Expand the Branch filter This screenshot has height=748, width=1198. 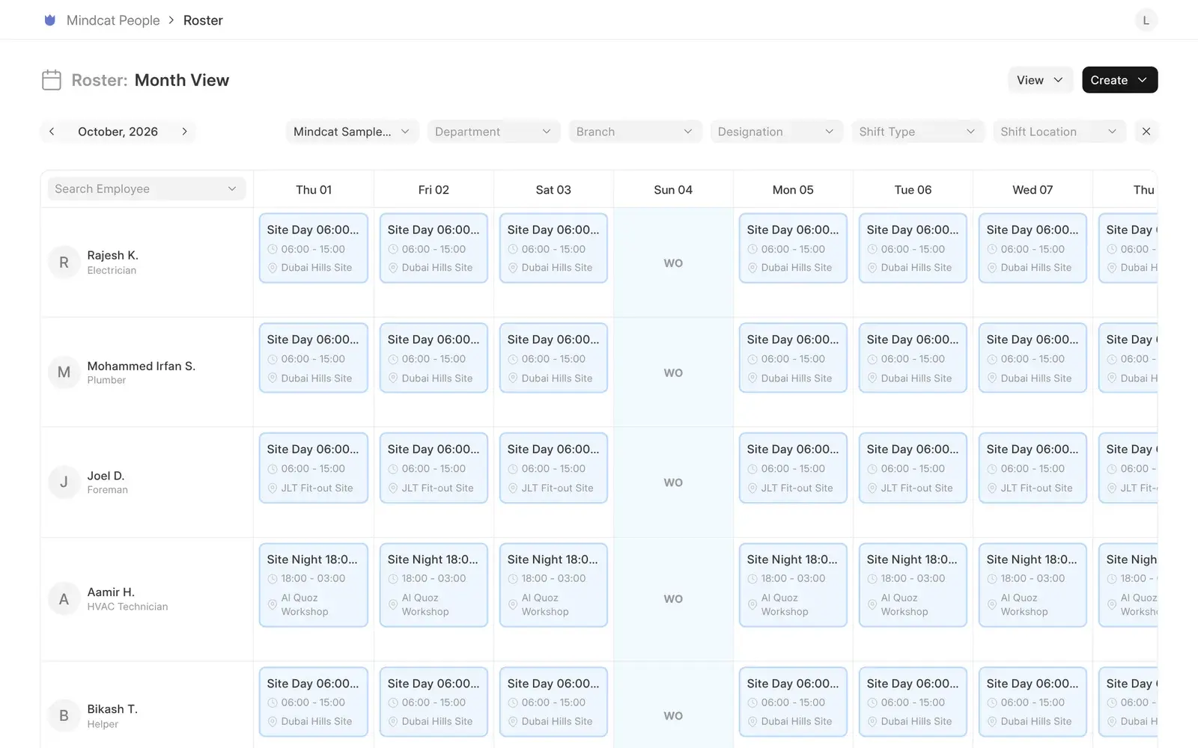point(634,132)
